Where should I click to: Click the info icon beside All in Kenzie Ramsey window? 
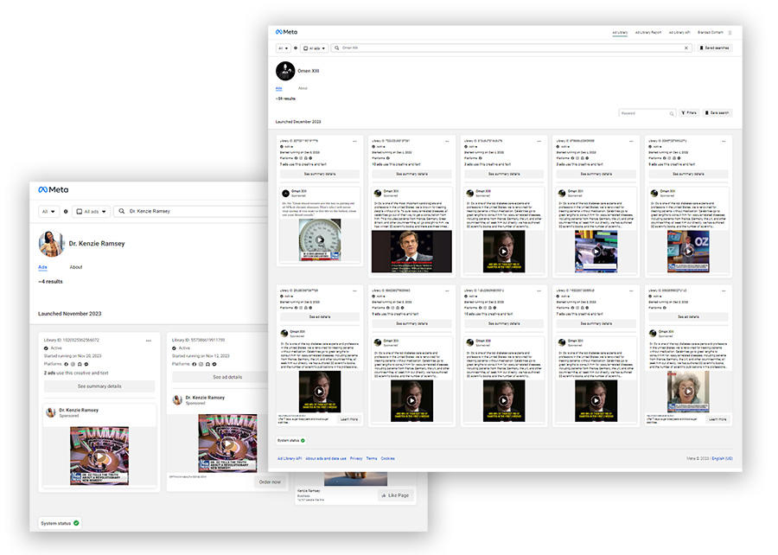[x=66, y=211]
